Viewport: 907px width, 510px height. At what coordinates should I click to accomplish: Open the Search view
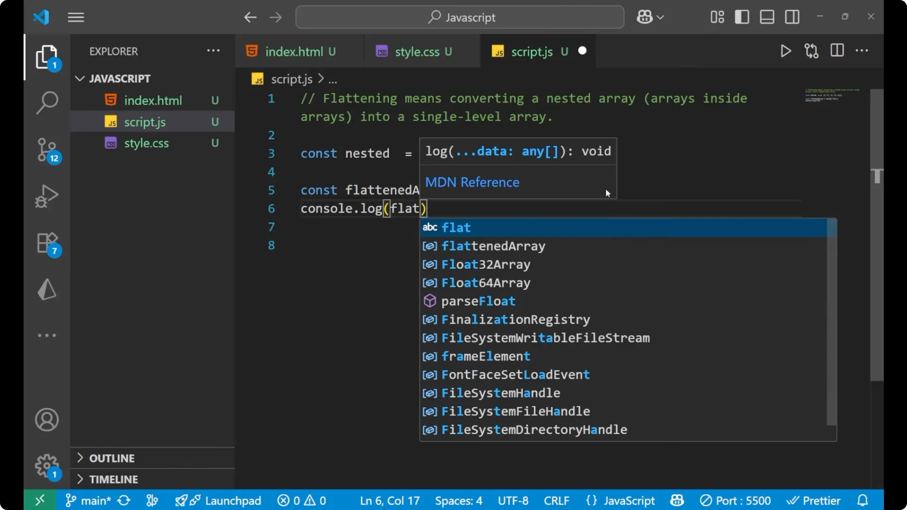[x=47, y=102]
